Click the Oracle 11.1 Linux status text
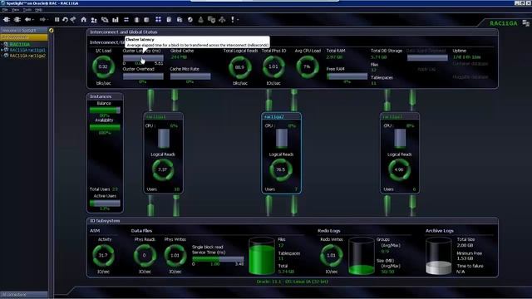532x299 pixels. coord(292,282)
